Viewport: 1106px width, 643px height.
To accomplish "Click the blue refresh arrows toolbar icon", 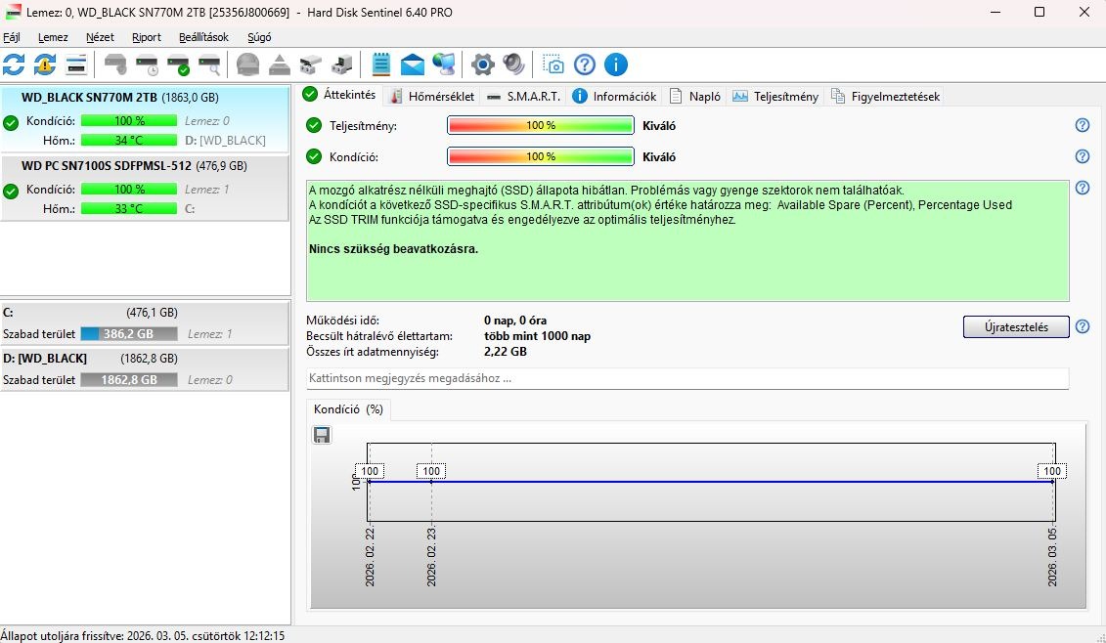I will tap(14, 64).
